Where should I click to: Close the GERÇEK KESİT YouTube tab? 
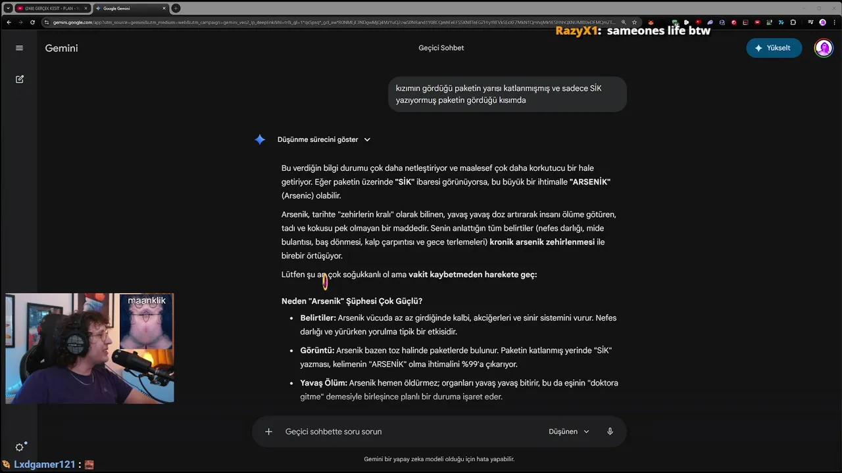point(86,9)
